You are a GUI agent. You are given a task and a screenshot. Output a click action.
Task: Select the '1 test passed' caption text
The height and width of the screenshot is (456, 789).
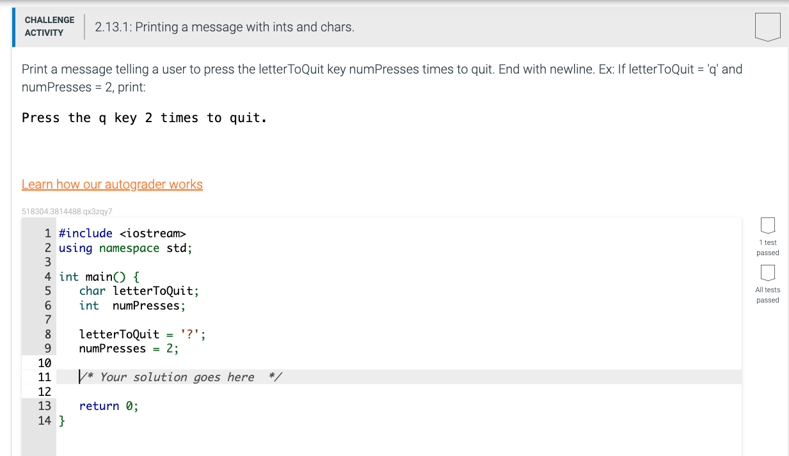[x=767, y=248]
